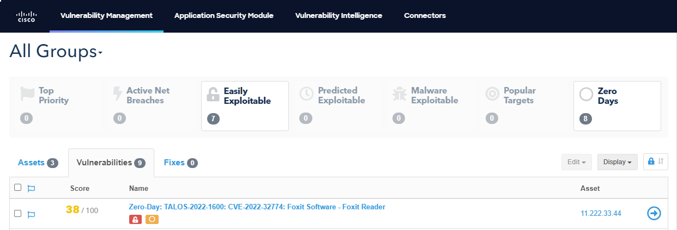Viewport: 677px width, 230px height.
Task: Open the Edit dropdown menu
Action: (576, 162)
